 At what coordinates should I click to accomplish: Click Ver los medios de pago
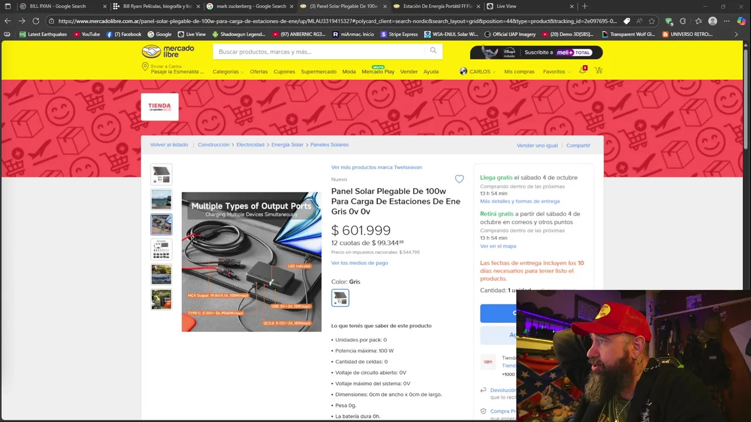(x=360, y=263)
